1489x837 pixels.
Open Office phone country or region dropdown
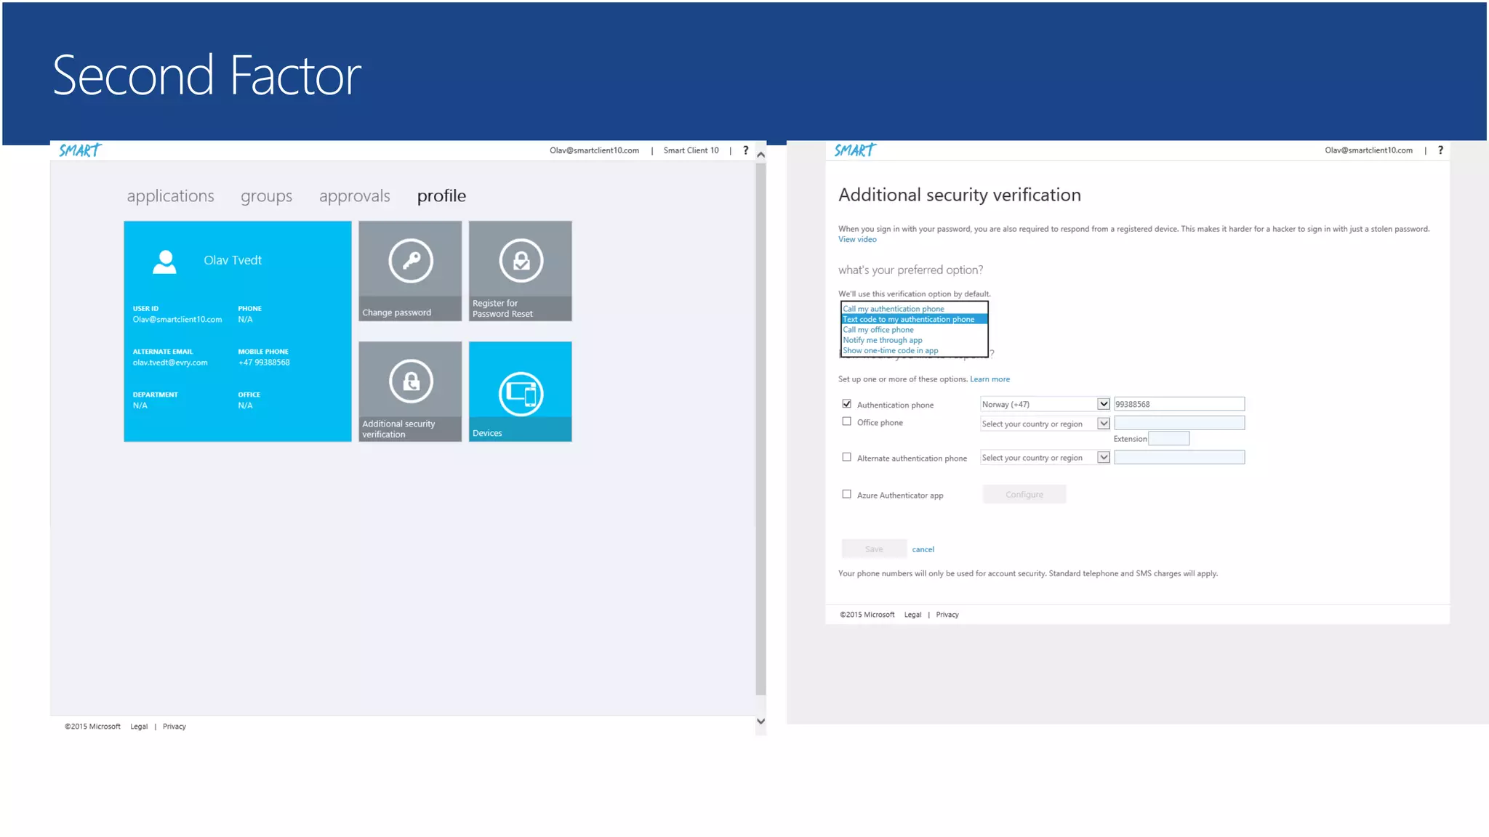[x=1103, y=424]
